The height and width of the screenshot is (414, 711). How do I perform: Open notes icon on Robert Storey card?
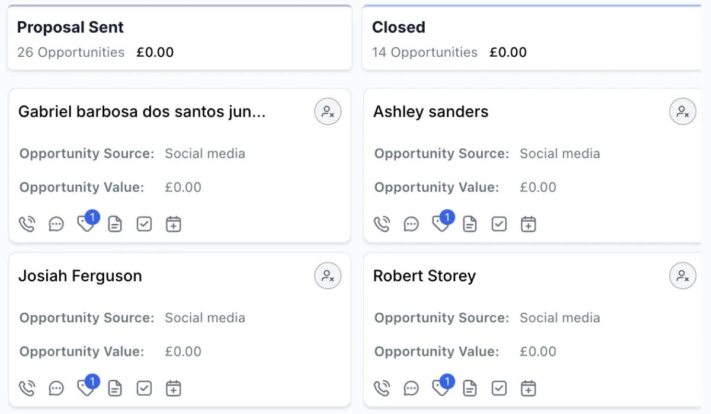pos(470,389)
